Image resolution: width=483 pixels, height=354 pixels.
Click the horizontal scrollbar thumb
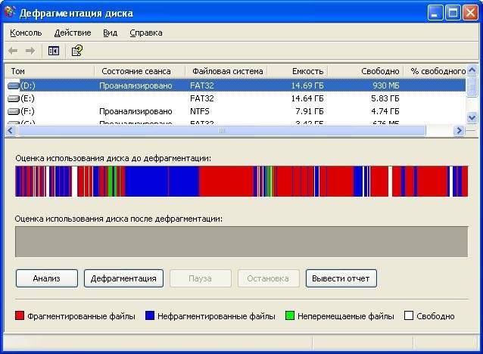222,131
